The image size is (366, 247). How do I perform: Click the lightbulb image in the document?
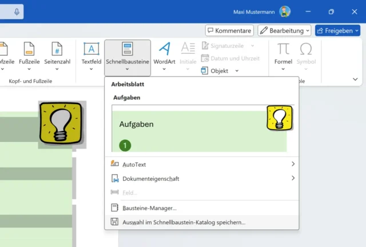coord(61,122)
